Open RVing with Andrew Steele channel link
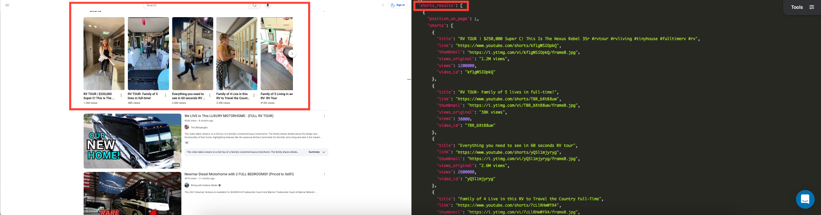The image size is (821, 215). tap(204, 185)
